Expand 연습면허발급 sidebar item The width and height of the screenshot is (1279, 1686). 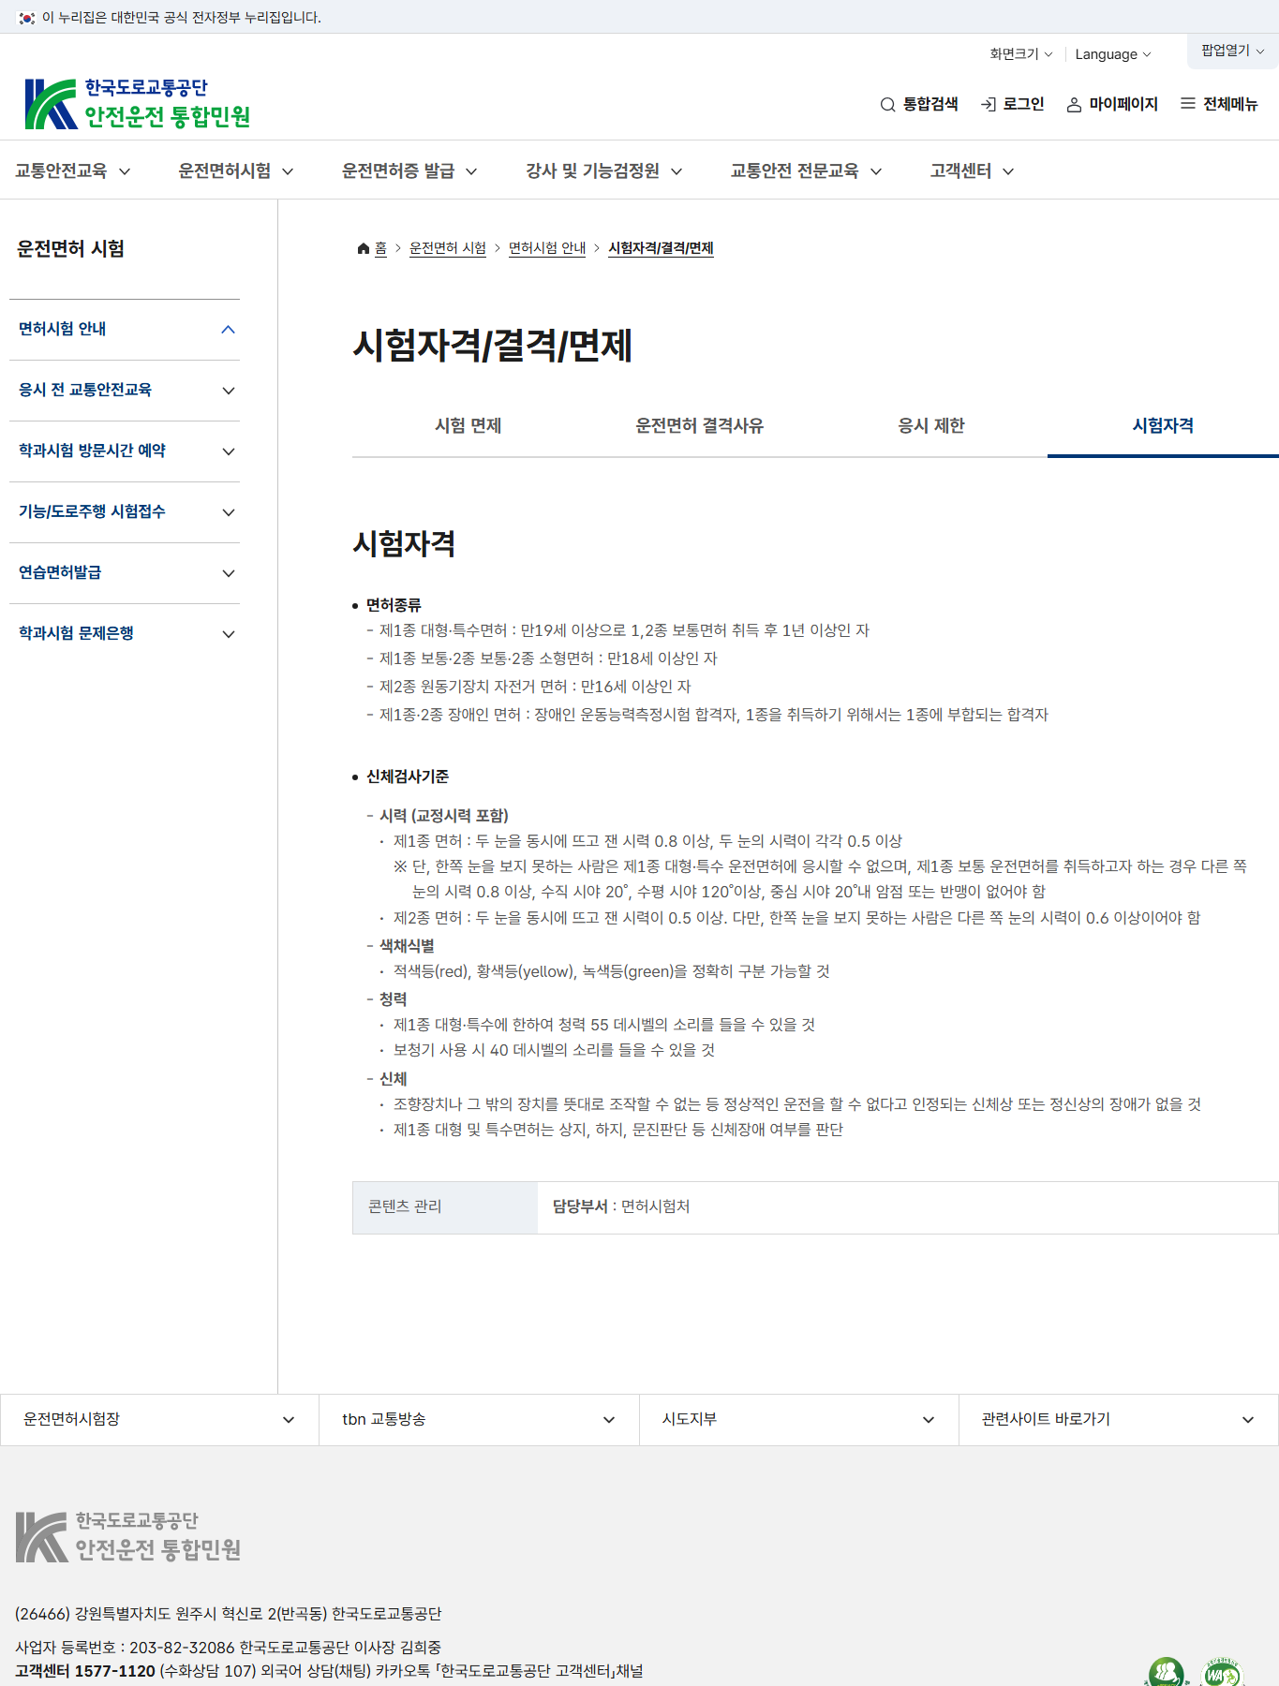(x=125, y=573)
